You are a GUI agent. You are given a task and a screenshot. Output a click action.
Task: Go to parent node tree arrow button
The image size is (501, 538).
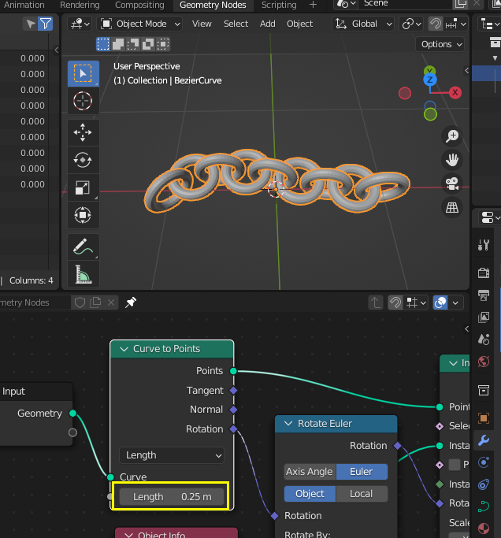(376, 302)
